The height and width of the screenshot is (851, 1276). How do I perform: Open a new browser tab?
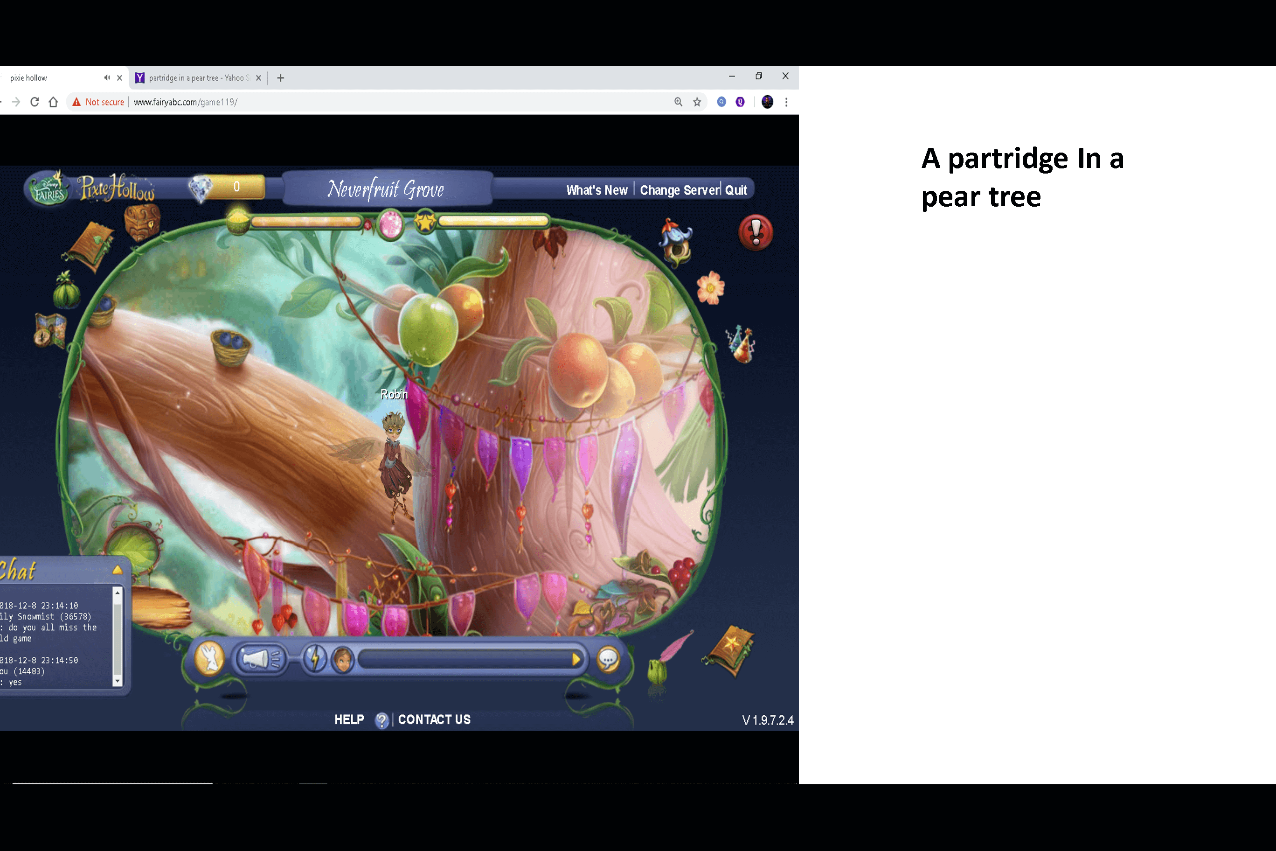pos(280,78)
